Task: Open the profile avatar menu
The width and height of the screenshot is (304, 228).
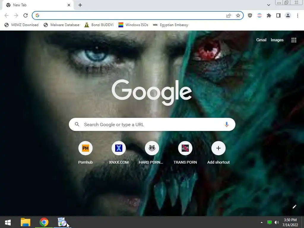Action: tap(288, 15)
